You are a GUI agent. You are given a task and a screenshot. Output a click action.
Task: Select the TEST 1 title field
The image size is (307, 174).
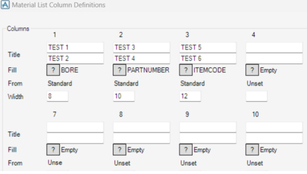click(x=75, y=47)
